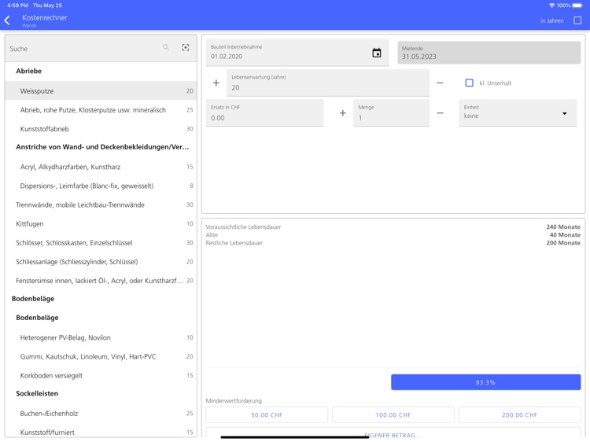Edit the Menge quantity field
Viewport: 590px width, 442px height.
[x=391, y=112]
